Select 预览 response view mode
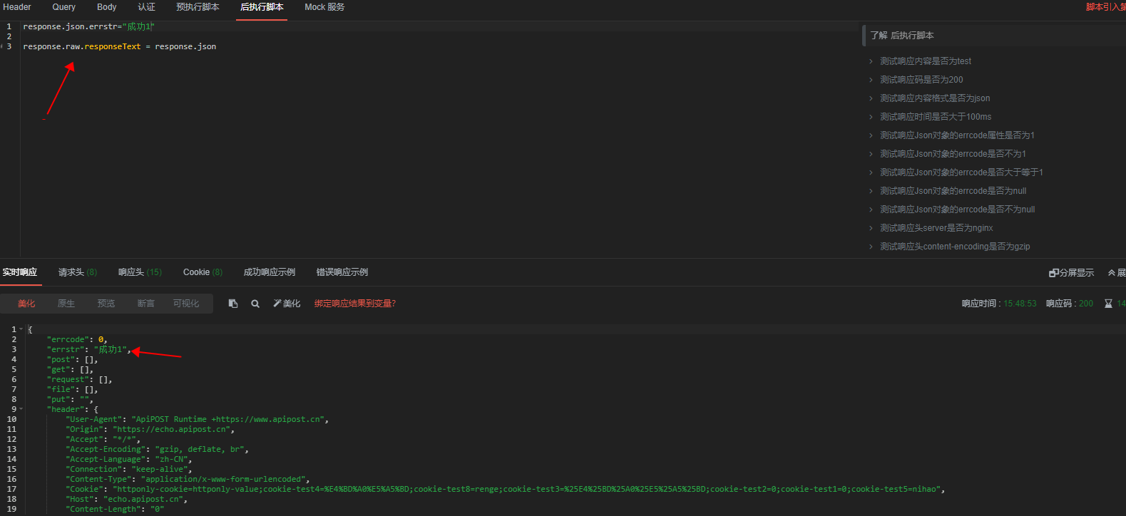The image size is (1126, 516). tap(106, 304)
